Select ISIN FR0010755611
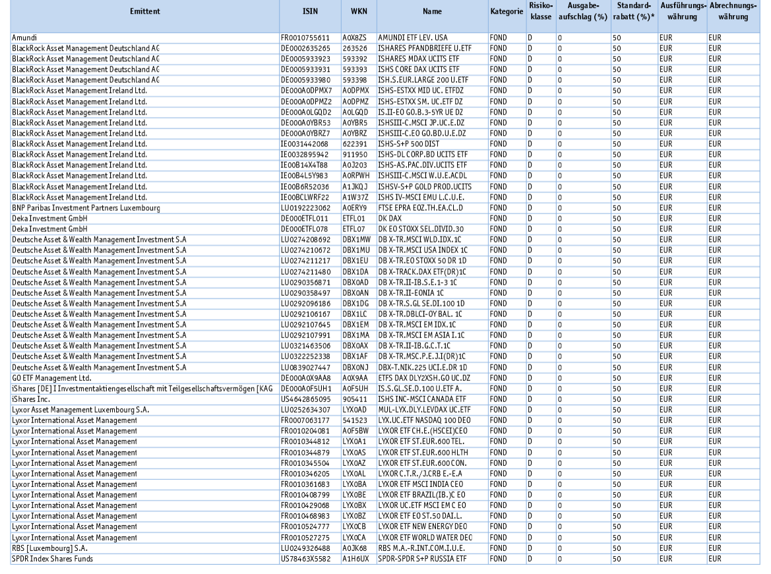This screenshot has width=771, height=574. click(310, 38)
